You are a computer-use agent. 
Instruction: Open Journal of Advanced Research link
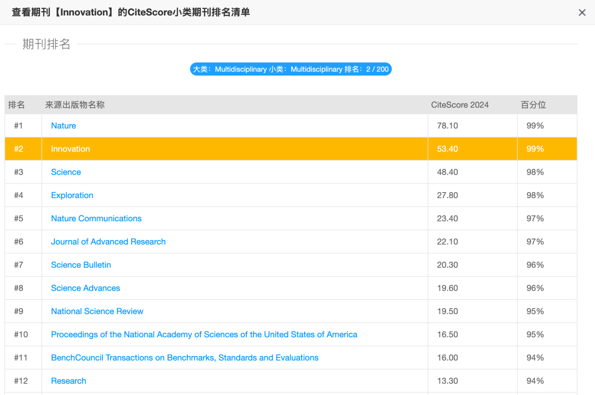(108, 242)
